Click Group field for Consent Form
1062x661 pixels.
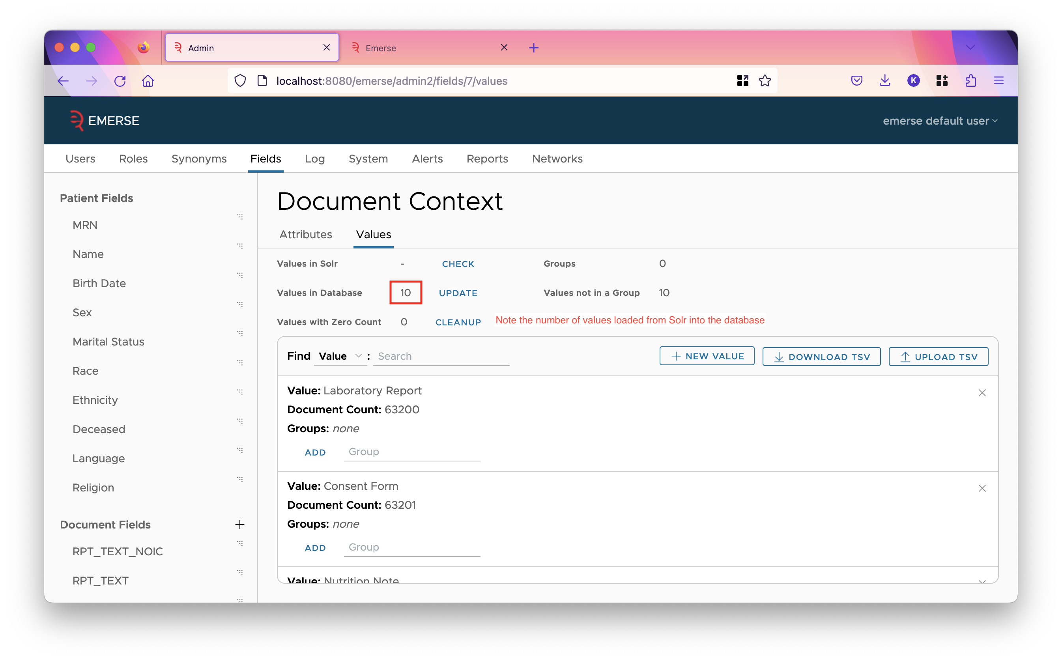pyautogui.click(x=412, y=547)
